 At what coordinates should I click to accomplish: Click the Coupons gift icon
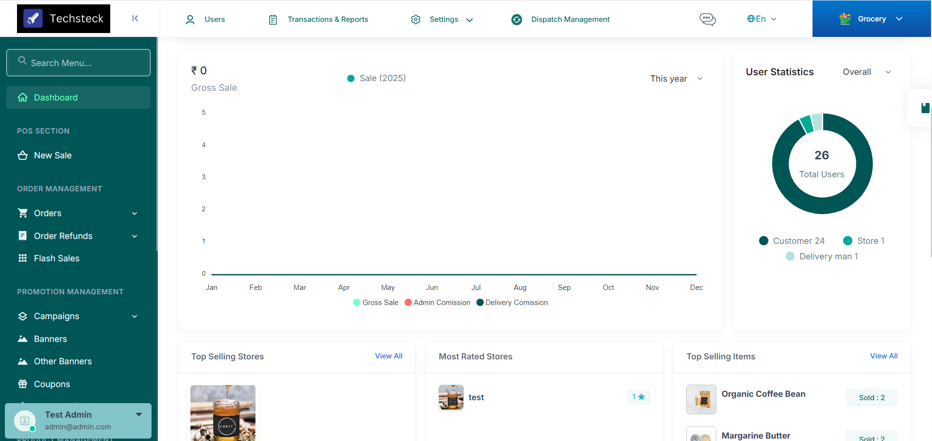click(x=22, y=384)
